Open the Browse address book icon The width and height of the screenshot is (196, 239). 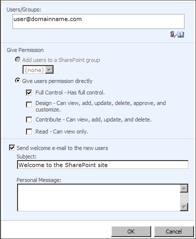coord(181,34)
